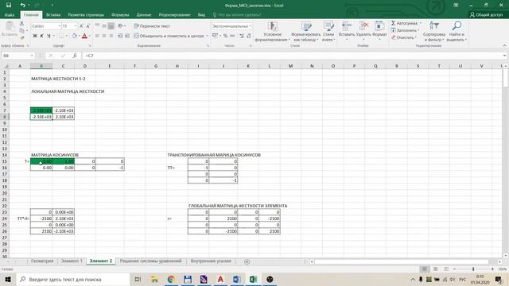Screen dimensions: 509x286
Task: Open the Заполнить fill dropdown
Action: [x=405, y=30]
